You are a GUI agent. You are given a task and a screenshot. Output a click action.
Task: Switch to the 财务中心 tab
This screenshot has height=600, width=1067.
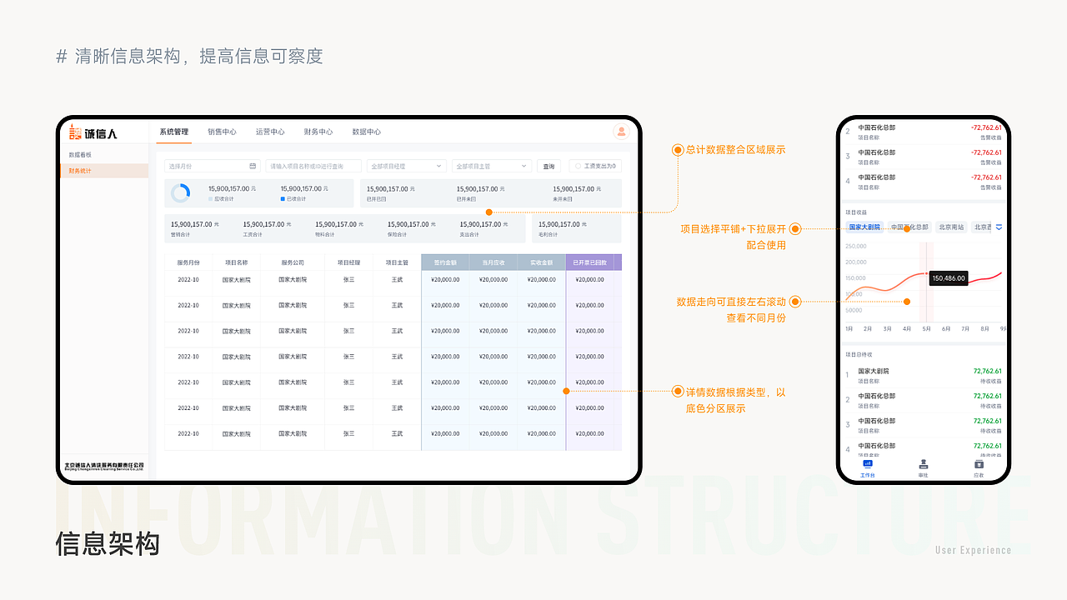tap(318, 132)
